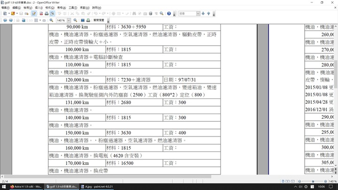This screenshot has width=338, height=190.
Task: Select single-page view layout in status bar
Action: [x=283, y=182]
